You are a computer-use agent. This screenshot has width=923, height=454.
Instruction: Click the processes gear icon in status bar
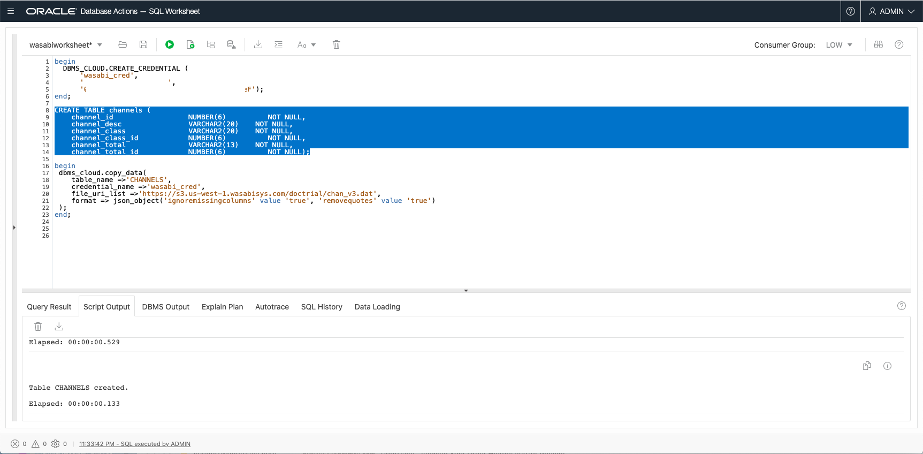(x=55, y=444)
